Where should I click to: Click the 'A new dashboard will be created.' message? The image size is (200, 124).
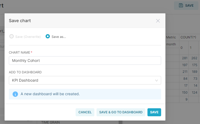(50, 94)
